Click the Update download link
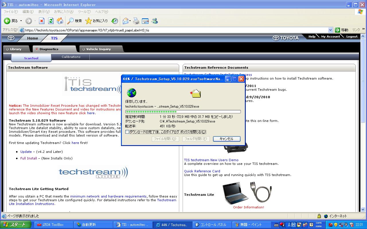This screenshot has height=229, width=367. click(26, 152)
